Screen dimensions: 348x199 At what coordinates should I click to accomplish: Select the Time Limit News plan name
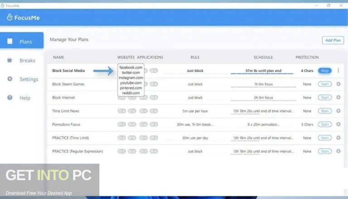click(65, 111)
